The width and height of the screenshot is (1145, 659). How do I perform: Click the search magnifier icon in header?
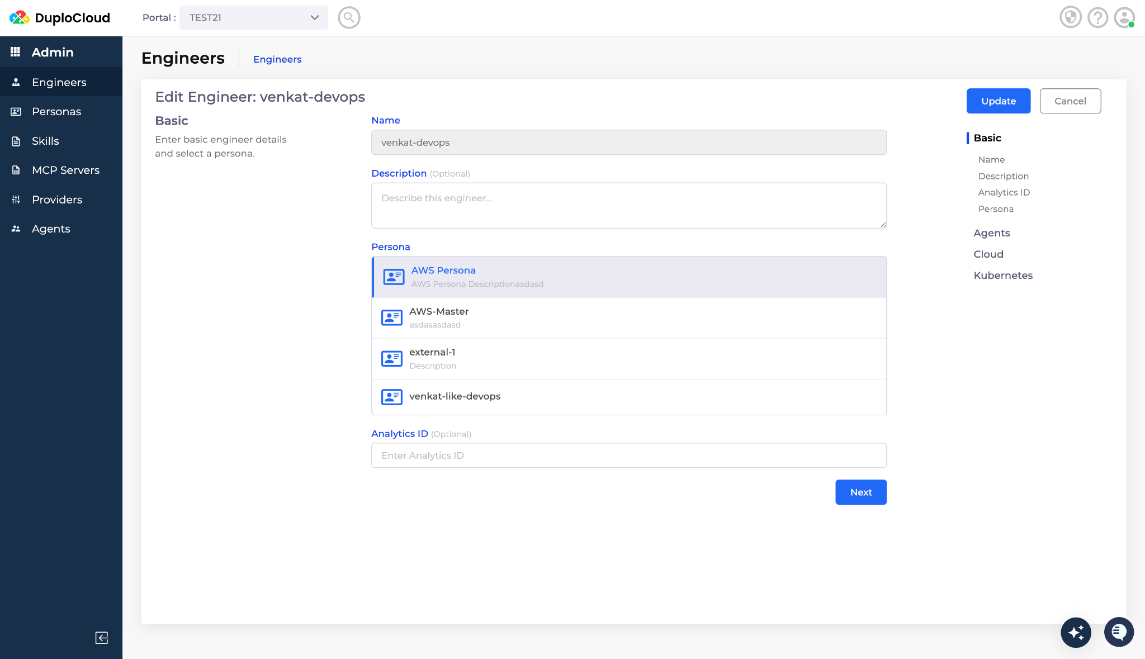349,17
